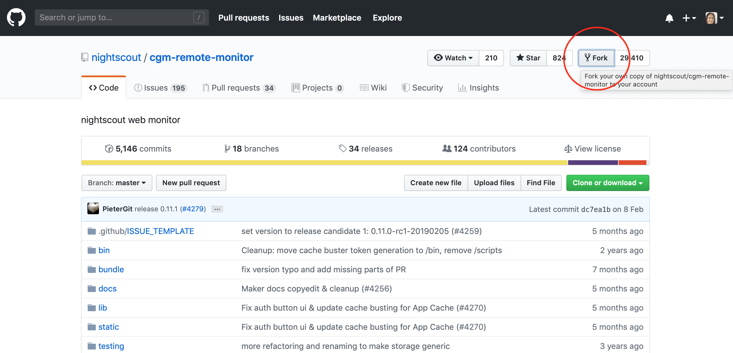733x353 pixels.
Task: Select the Code tab
Action: (x=104, y=88)
